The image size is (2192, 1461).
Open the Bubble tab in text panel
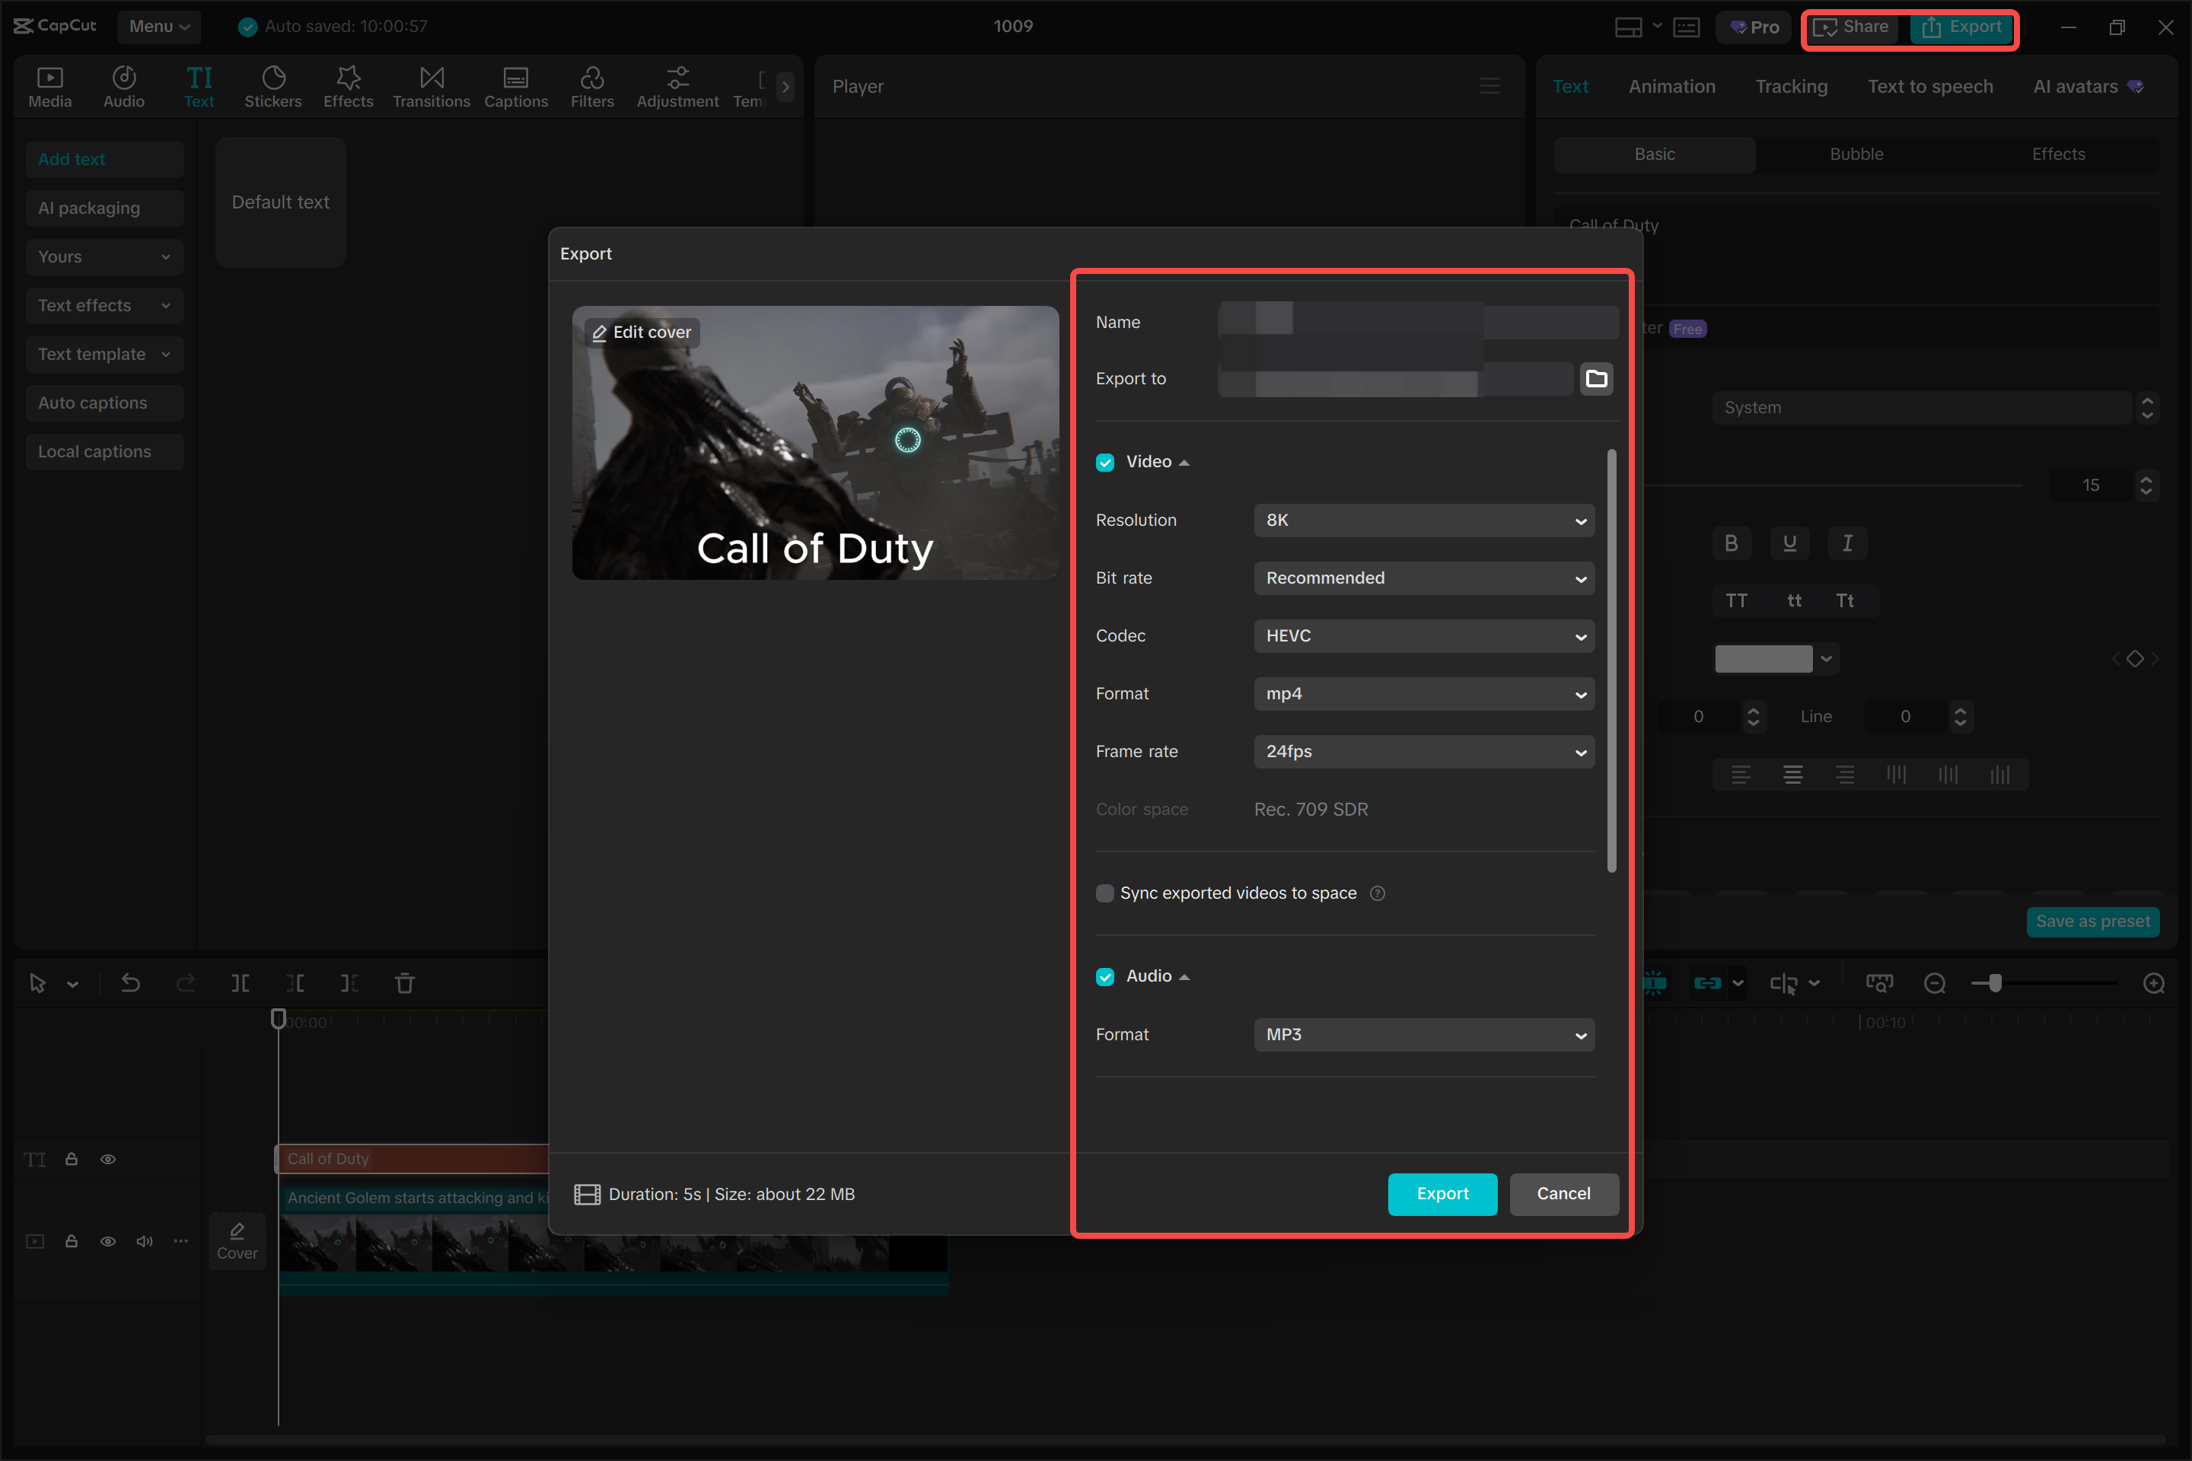pos(1856,154)
